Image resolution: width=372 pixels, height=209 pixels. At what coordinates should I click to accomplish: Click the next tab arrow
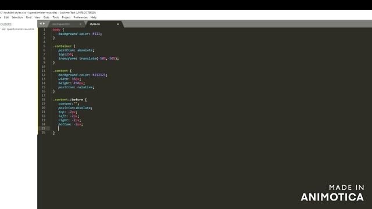[x=44, y=24]
